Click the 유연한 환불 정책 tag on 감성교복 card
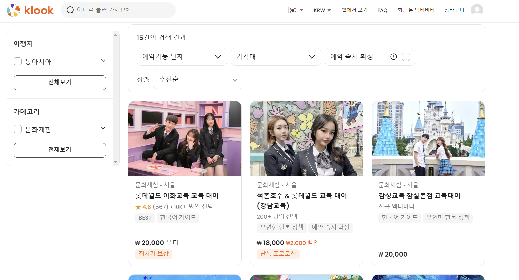Viewport: 519px width, 280px height. 448,218
